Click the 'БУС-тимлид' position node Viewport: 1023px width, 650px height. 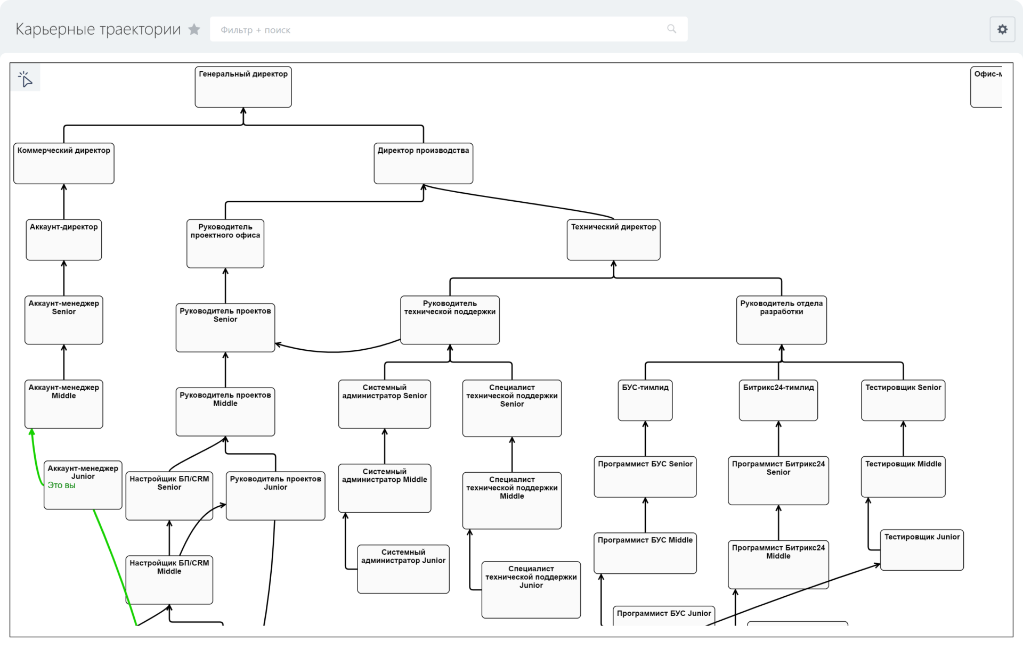pyautogui.click(x=645, y=400)
